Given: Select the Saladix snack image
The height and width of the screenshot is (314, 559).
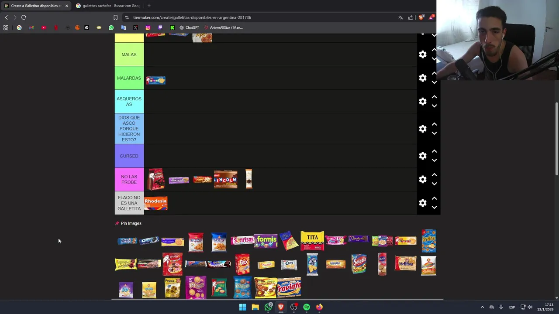Looking at the screenshot, I should 359,264.
